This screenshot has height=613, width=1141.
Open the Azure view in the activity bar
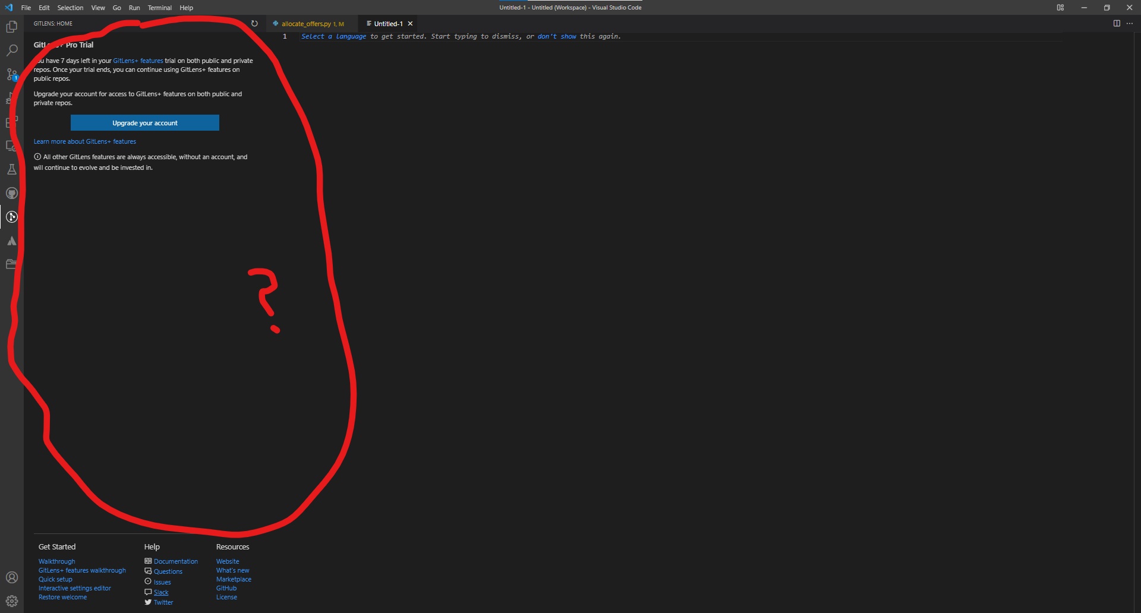click(x=12, y=241)
